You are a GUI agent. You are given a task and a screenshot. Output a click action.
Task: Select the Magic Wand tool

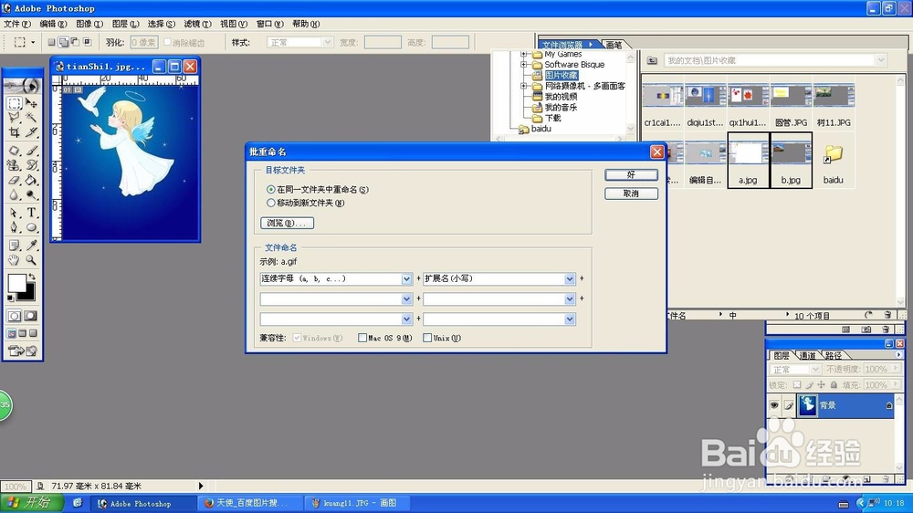(31, 118)
